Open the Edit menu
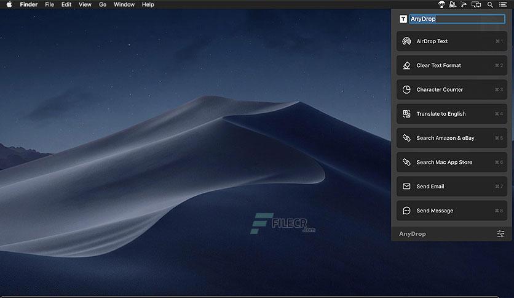The width and height of the screenshot is (514, 298). [x=66, y=4]
